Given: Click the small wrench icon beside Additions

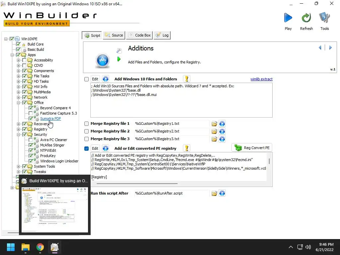Looking at the screenshot, I should (x=119, y=51).
